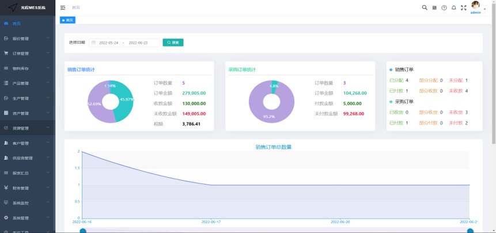Image resolution: width=496 pixels, height=233 pixels.
Task: Open the help question mark icon
Action: coord(444,7)
